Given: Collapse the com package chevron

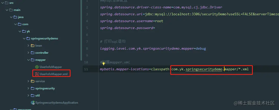Looking at the screenshot, I should click(15, 24).
